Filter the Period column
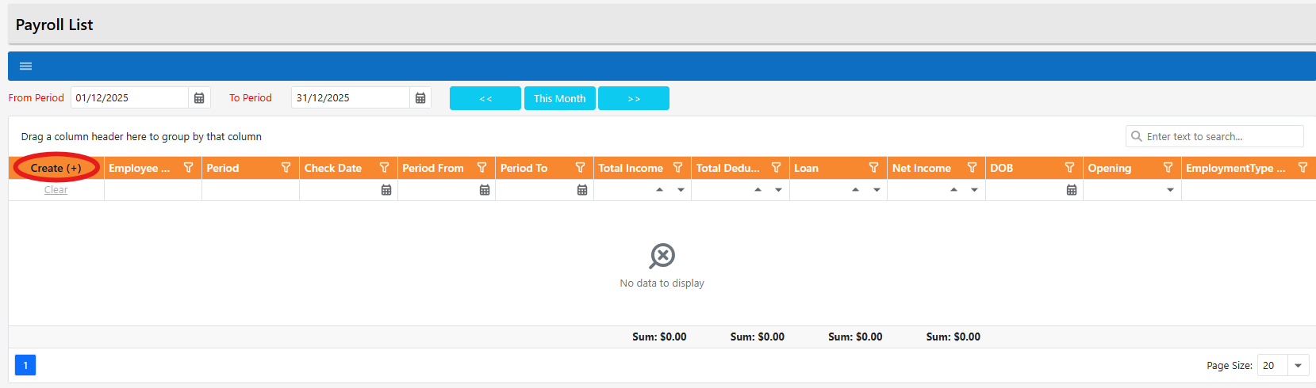 coord(286,168)
